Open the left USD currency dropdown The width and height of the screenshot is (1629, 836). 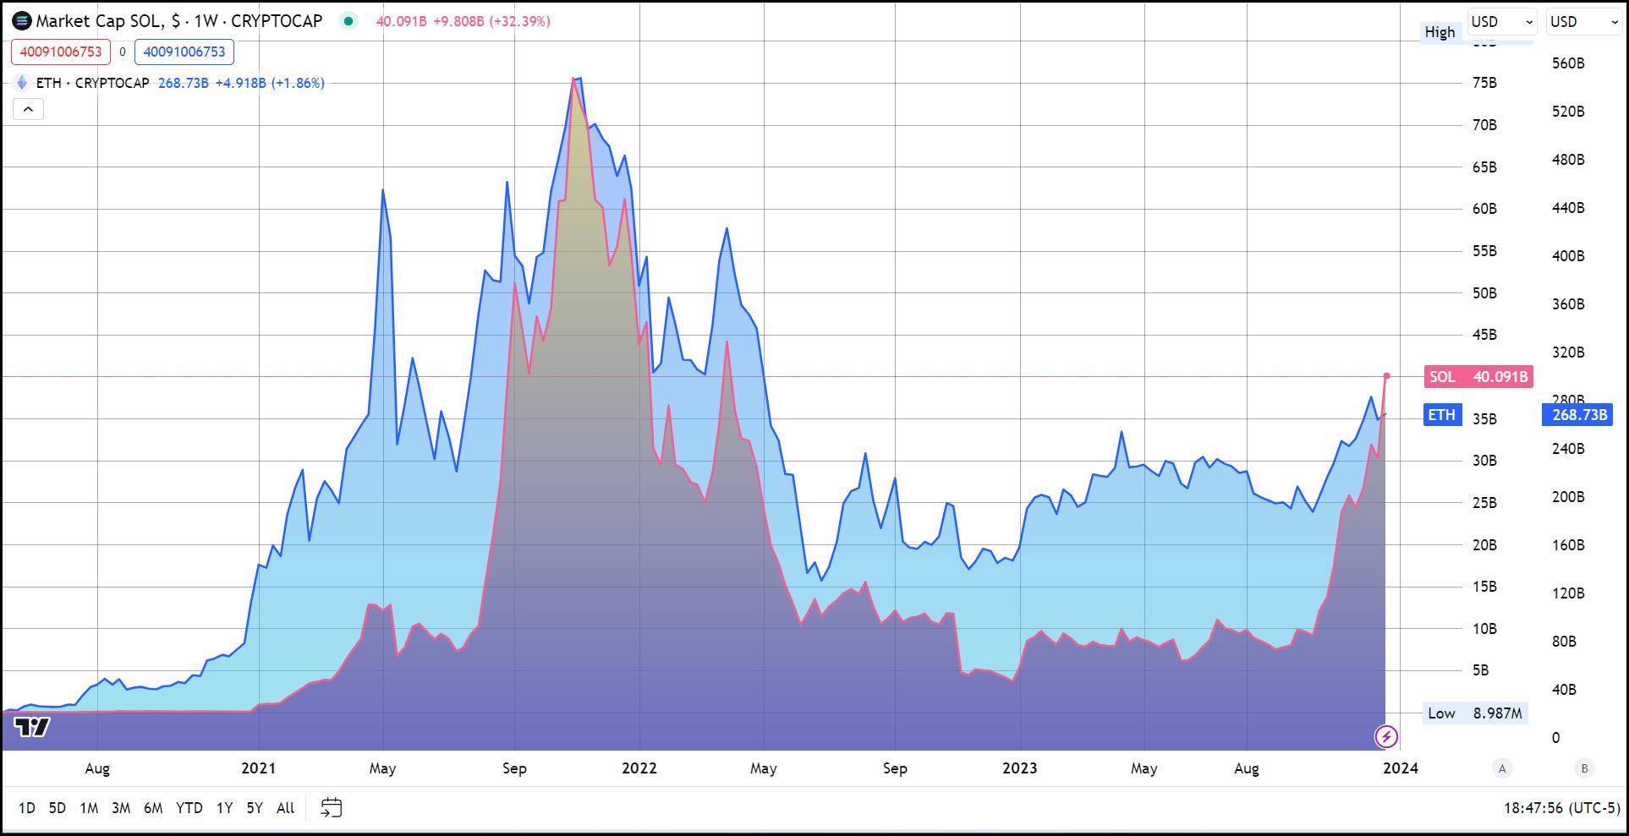1501,22
